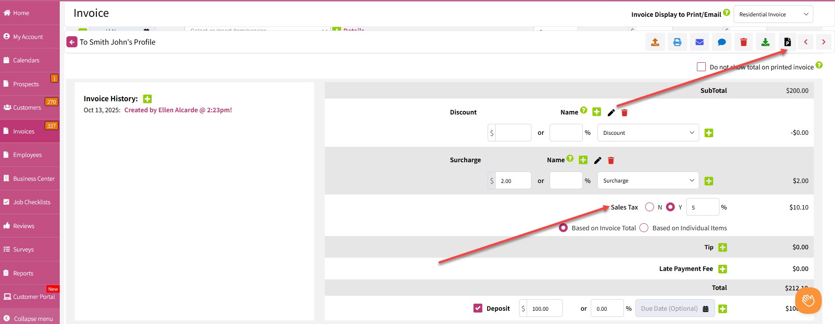This screenshot has height=324, width=835.
Task: Collapse the sidebar menu
Action: click(x=30, y=318)
